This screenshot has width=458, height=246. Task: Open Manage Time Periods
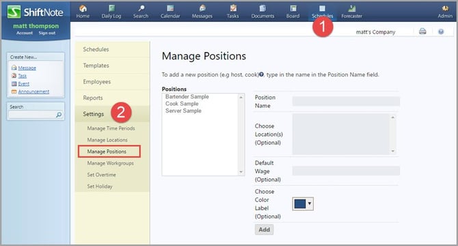pyautogui.click(x=111, y=128)
